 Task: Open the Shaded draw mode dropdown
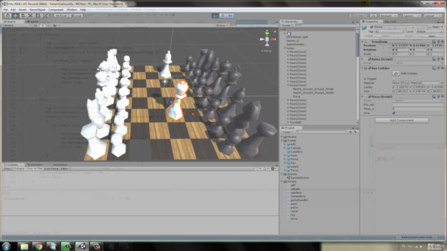(x=17, y=25)
